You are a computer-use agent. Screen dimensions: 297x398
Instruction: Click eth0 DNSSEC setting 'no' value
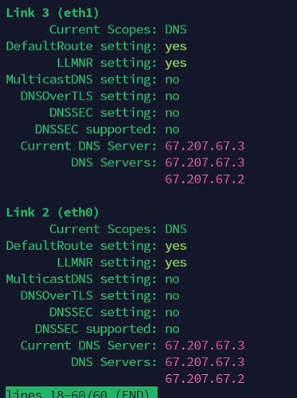(172, 313)
